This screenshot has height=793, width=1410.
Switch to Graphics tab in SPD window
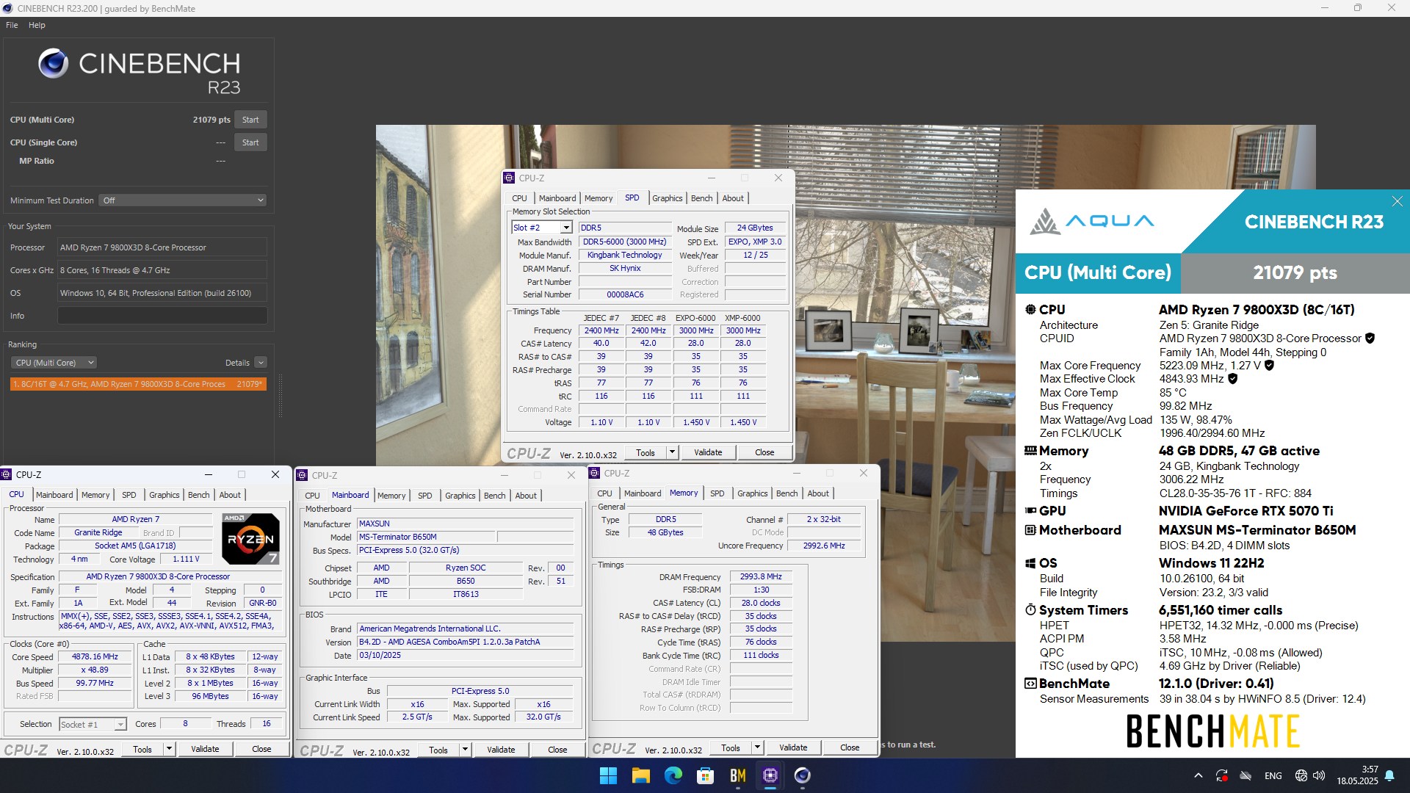[667, 198]
